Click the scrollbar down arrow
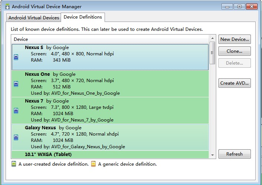 pos(213,155)
